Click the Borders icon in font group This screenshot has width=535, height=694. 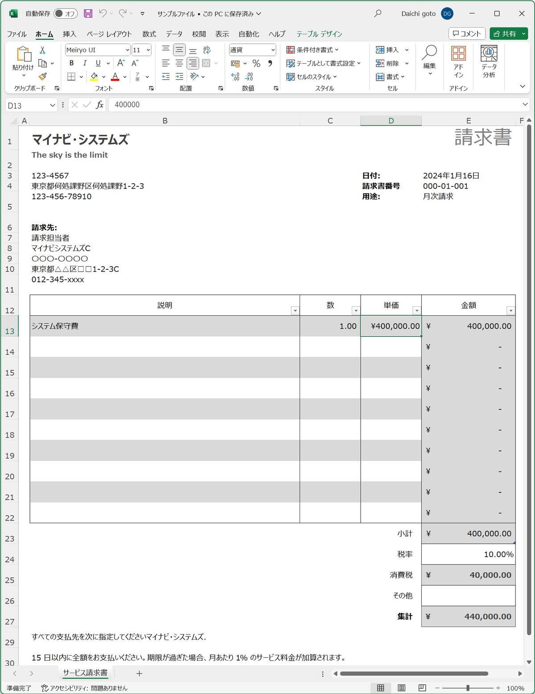point(71,77)
